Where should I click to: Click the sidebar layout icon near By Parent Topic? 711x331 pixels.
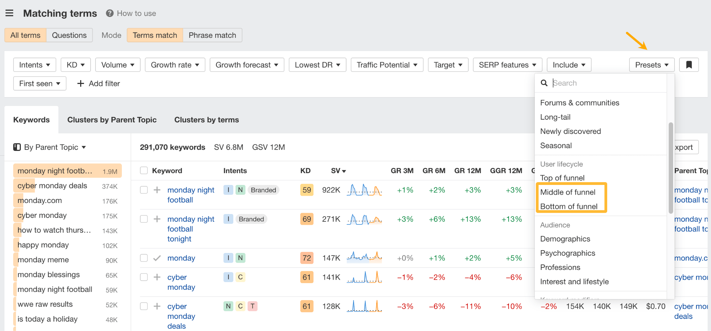coord(17,147)
